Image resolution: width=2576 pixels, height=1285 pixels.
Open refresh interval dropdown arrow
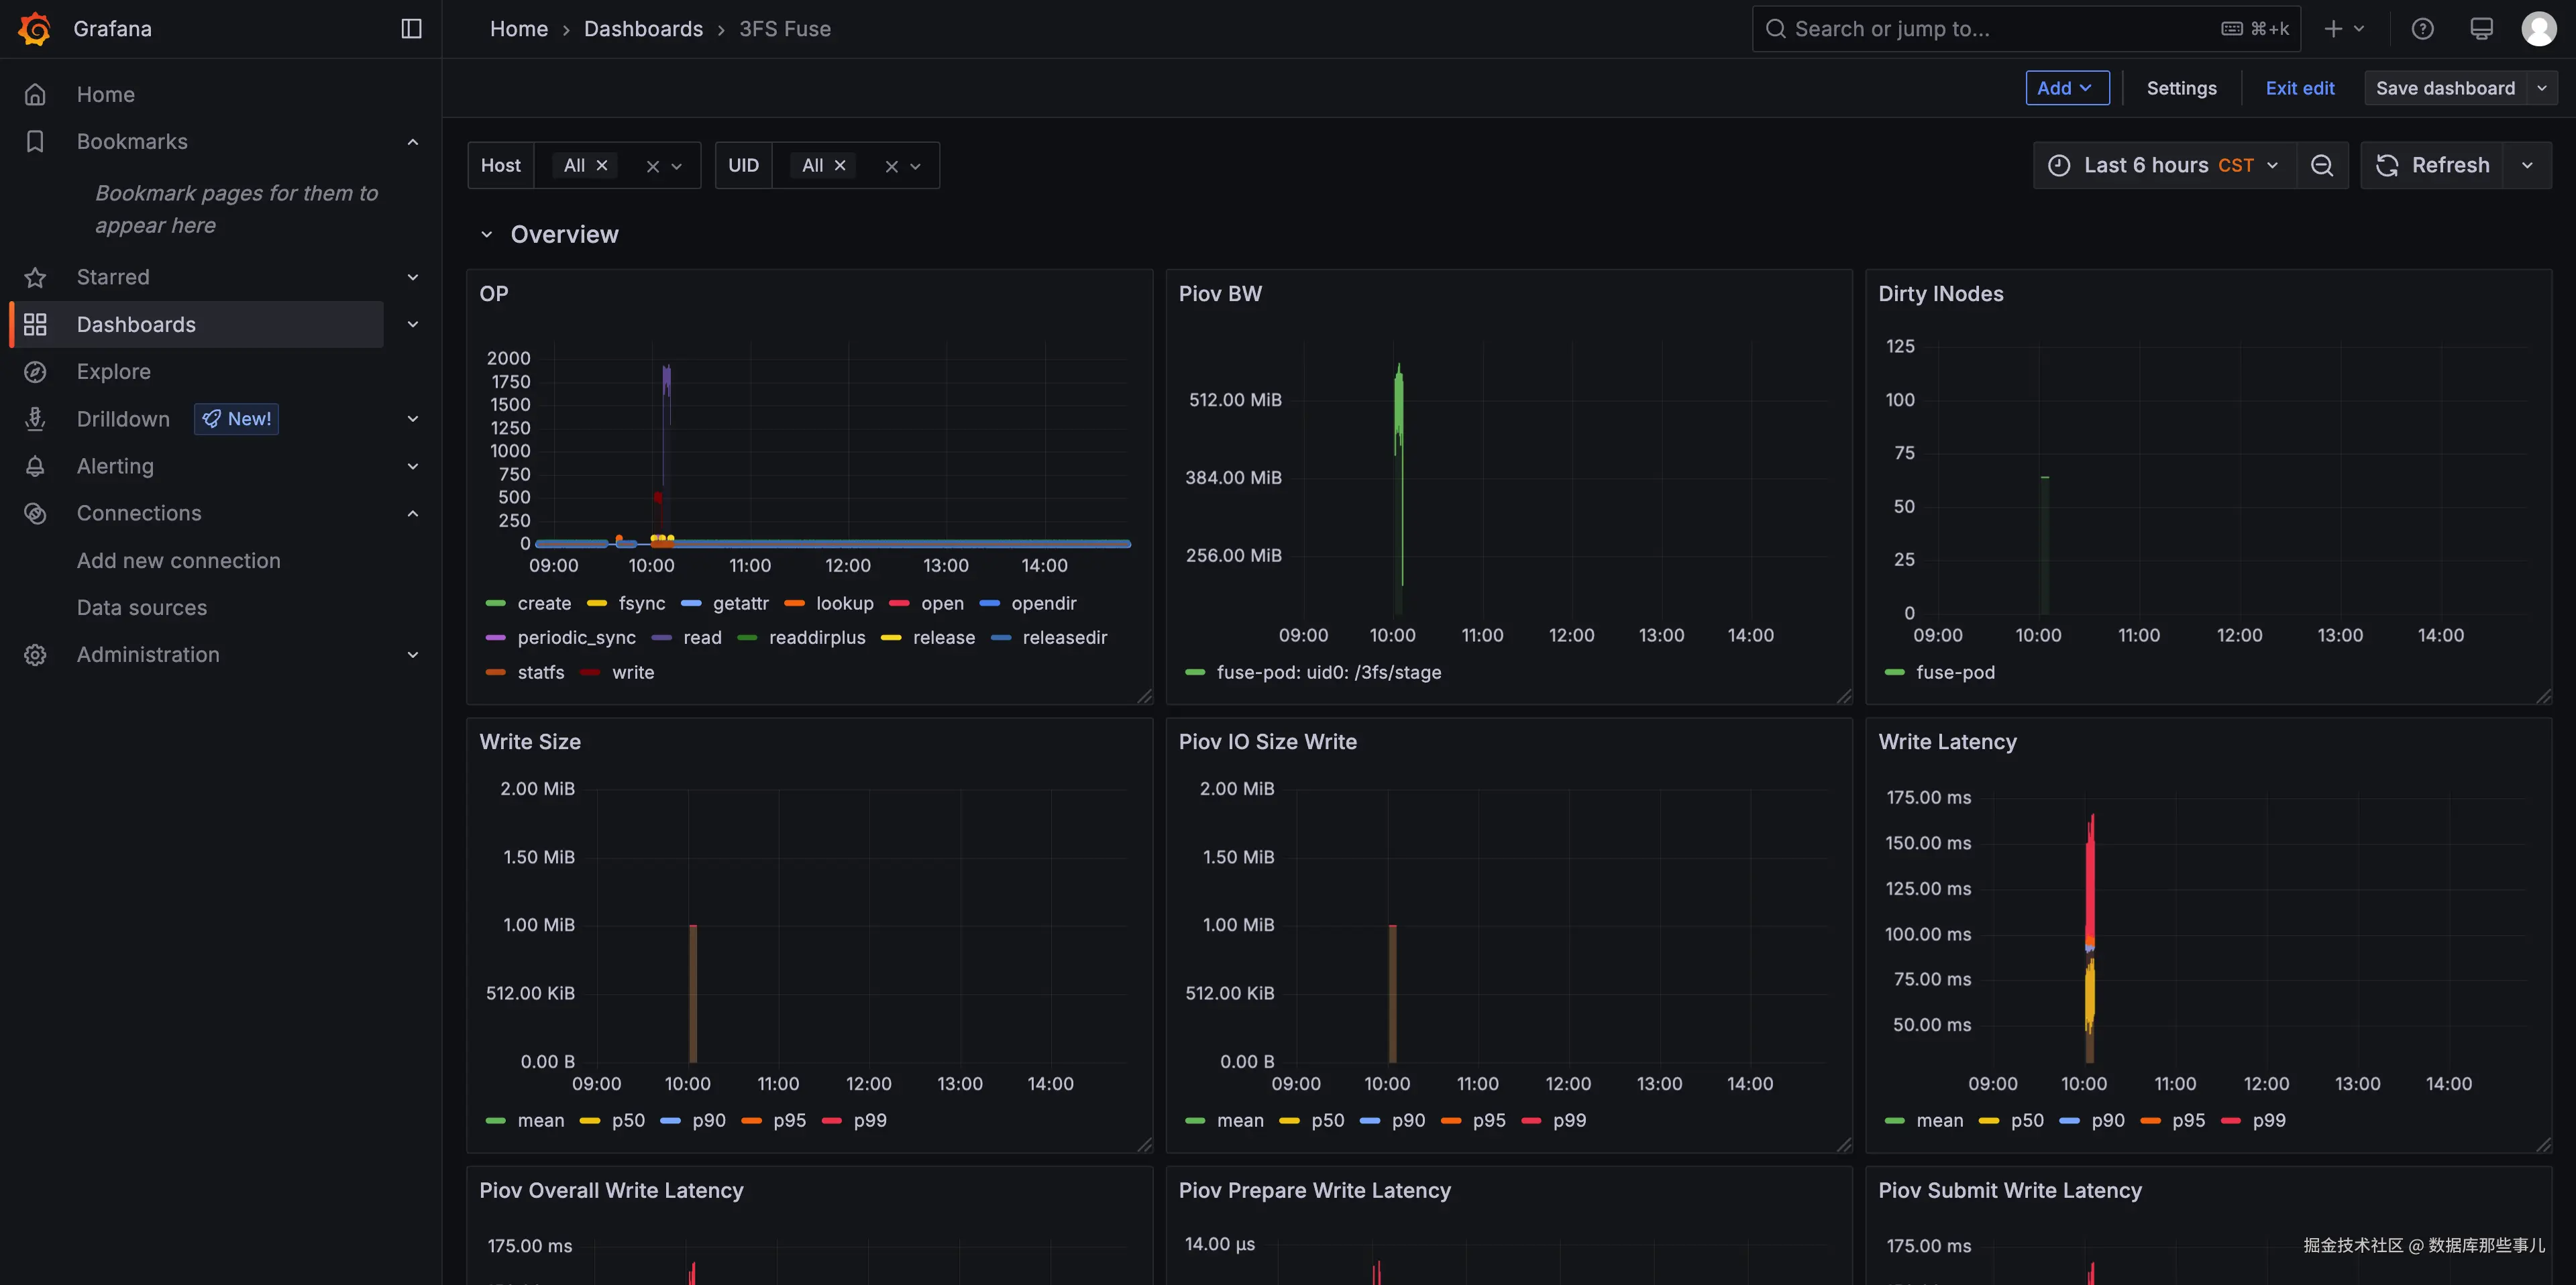click(x=2527, y=166)
